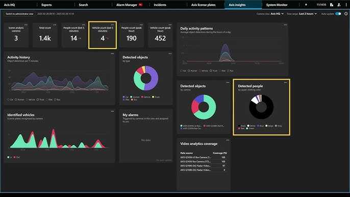This screenshot has width=350, height=197.
Task: Toggle In series in Identified vehicles legend
Action: tap(9, 157)
